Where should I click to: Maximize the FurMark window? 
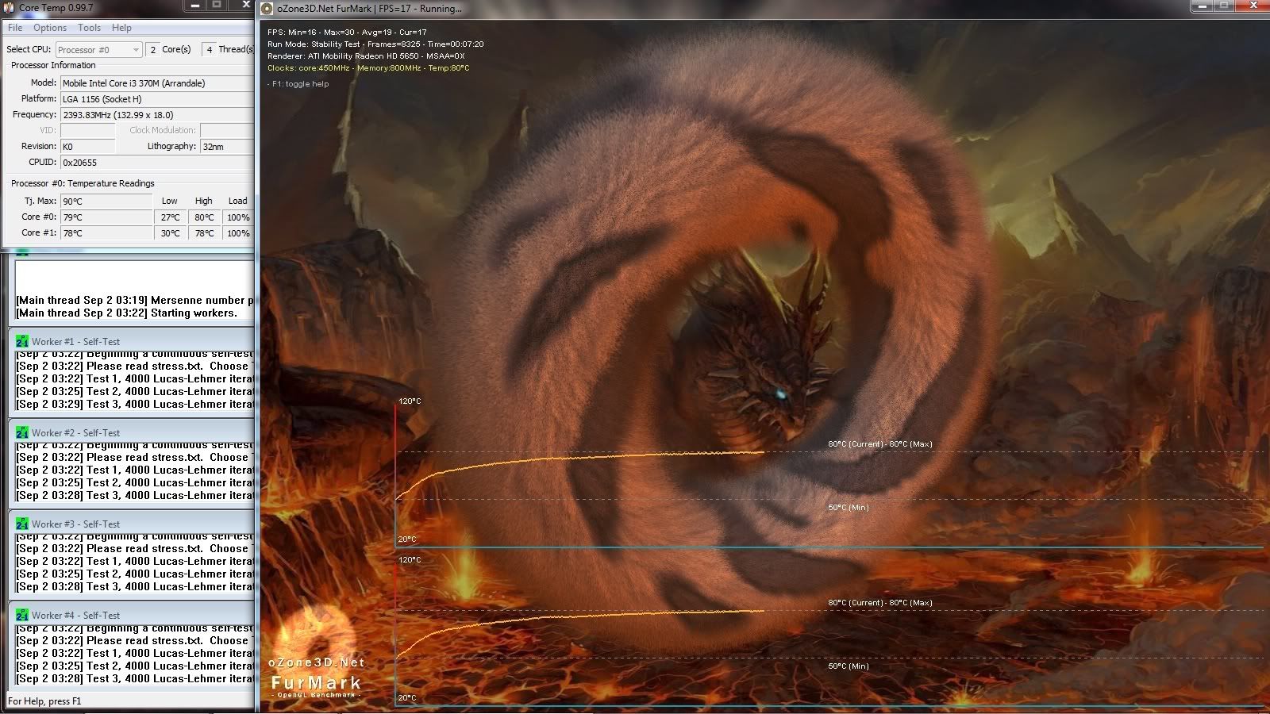[x=1224, y=6]
